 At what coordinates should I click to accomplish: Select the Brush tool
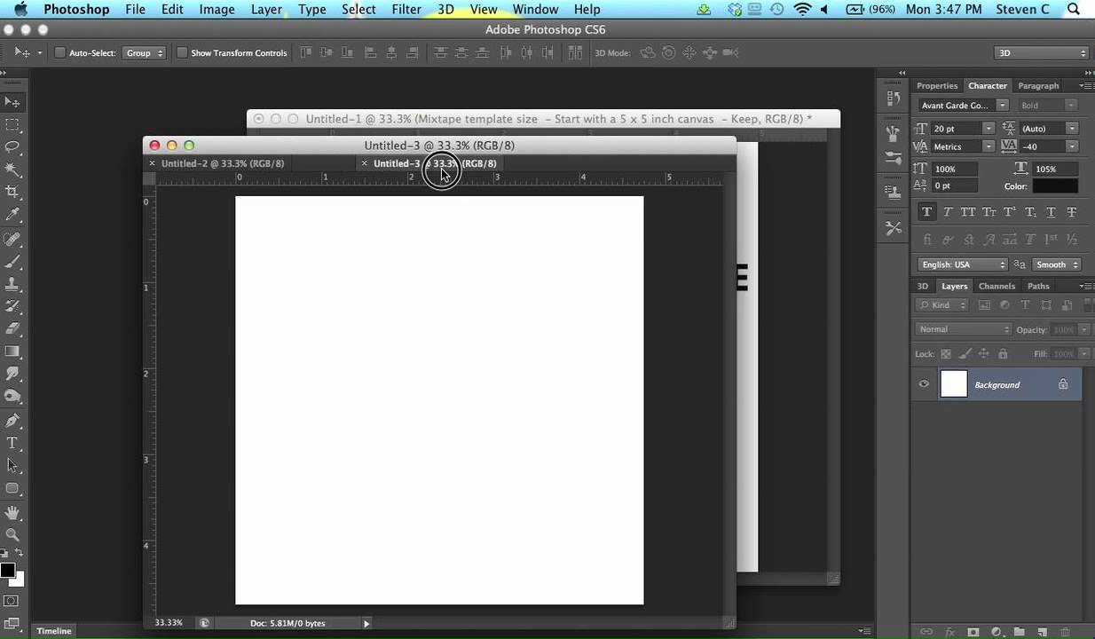pos(12,262)
